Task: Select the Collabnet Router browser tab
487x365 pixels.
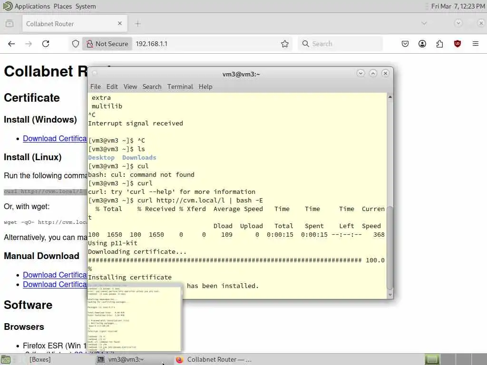Action: click(75, 24)
